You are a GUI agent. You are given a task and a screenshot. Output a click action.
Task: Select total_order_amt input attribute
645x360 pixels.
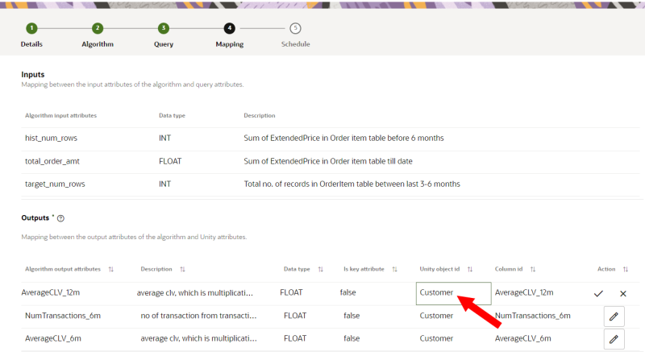coord(52,161)
